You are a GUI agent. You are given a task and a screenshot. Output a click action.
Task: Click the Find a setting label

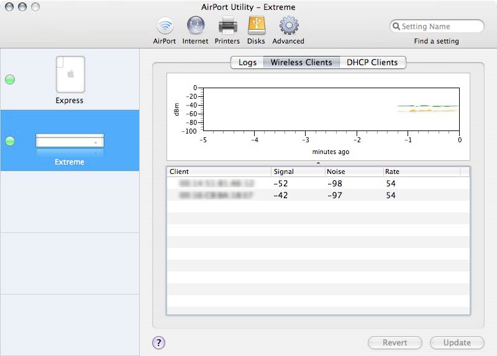click(x=437, y=41)
